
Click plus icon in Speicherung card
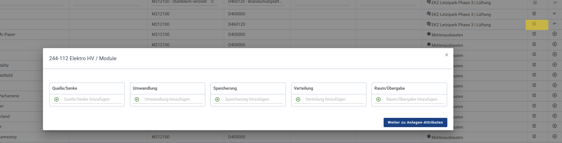coord(217,99)
